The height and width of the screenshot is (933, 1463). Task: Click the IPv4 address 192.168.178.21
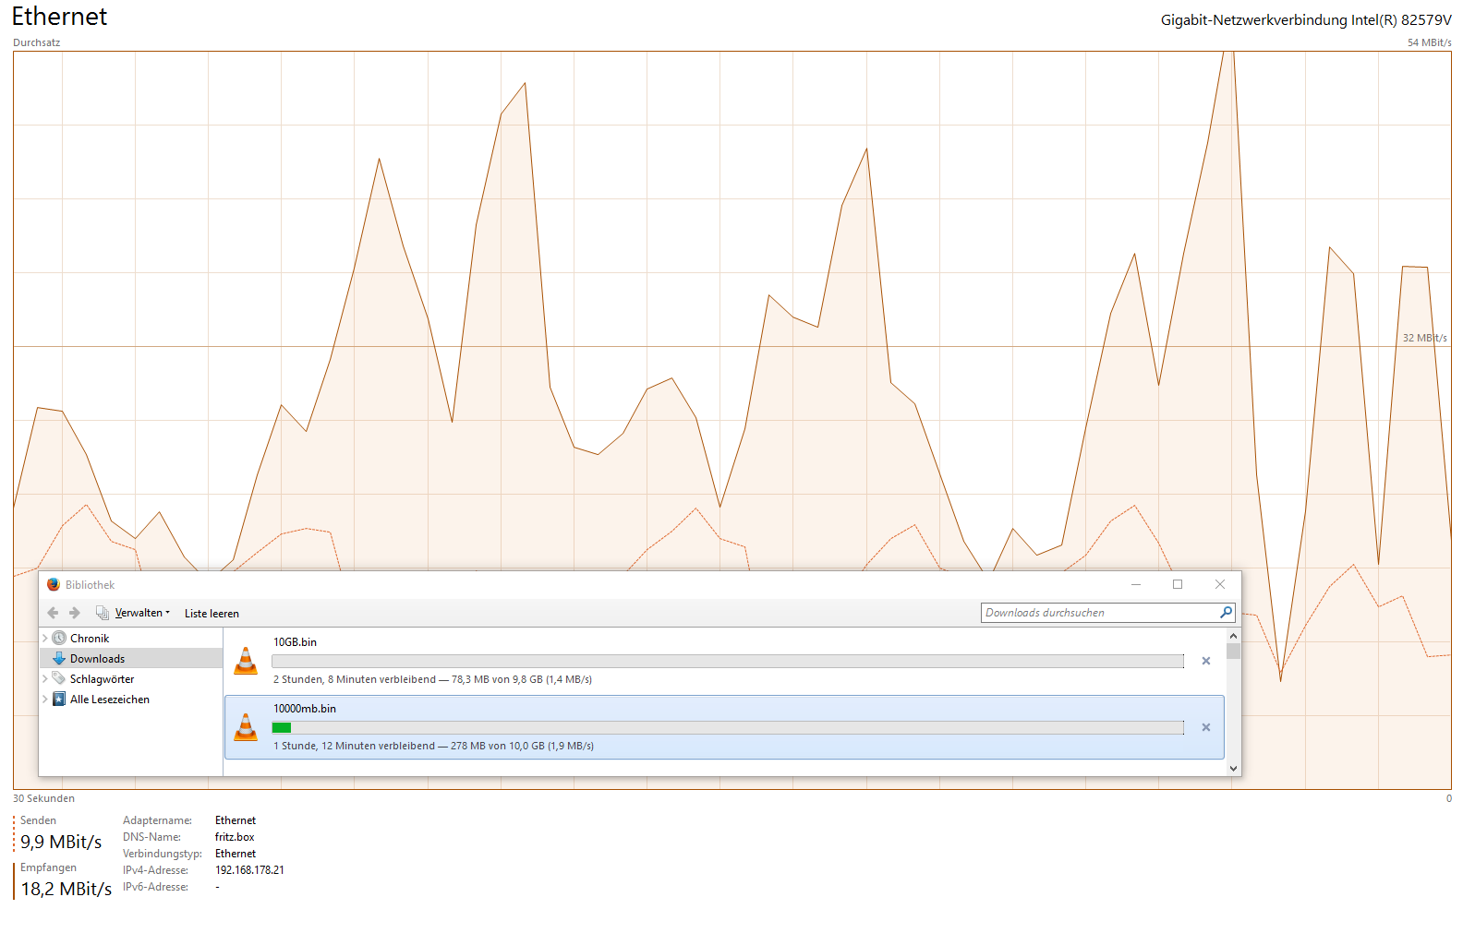[249, 870]
